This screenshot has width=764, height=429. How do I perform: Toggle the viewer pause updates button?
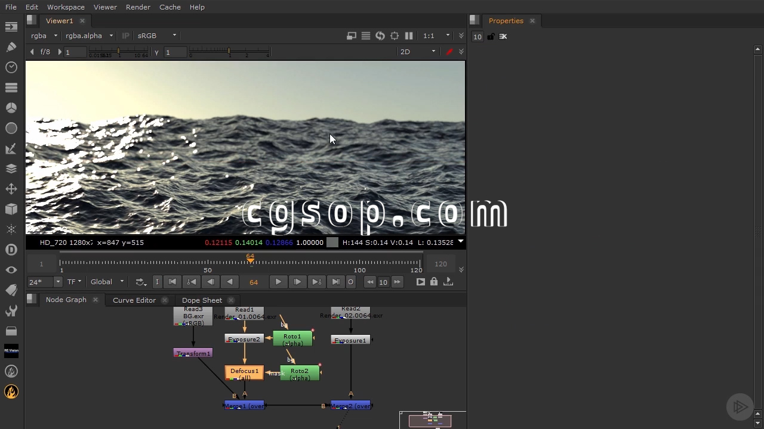pyautogui.click(x=409, y=36)
